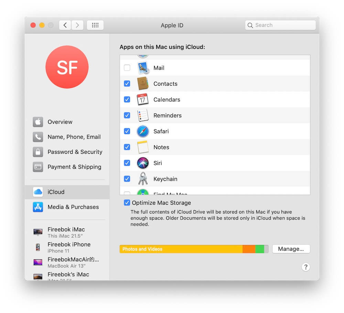Open Name, Phone, Email section
Screen dimensions: 344x313
(x=67, y=137)
